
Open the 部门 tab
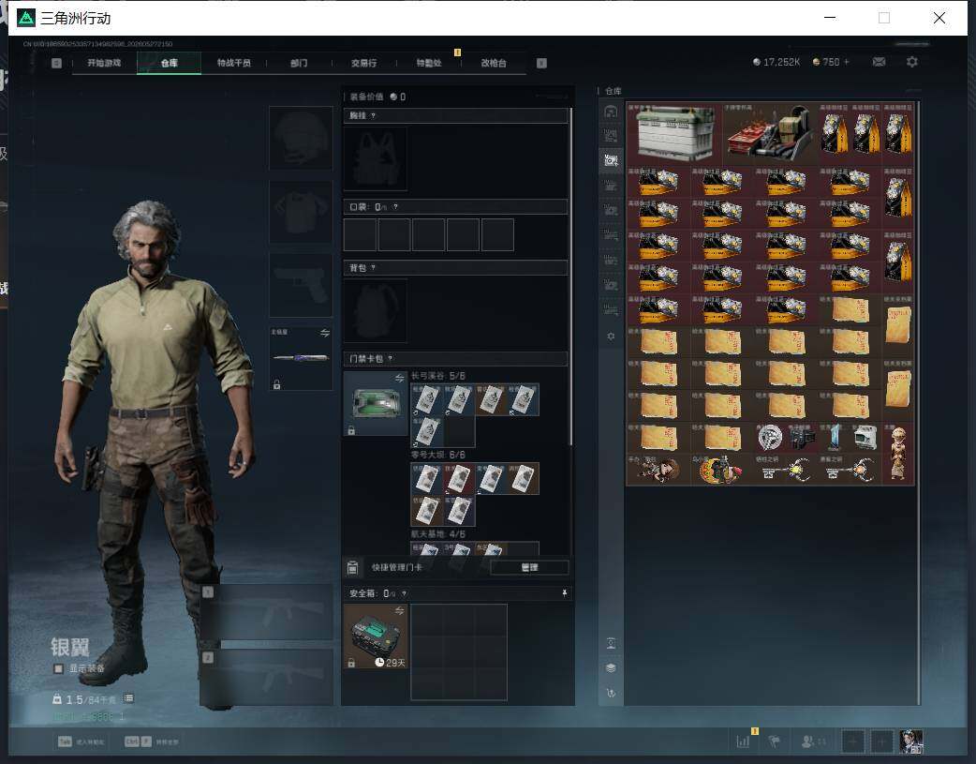tap(299, 63)
